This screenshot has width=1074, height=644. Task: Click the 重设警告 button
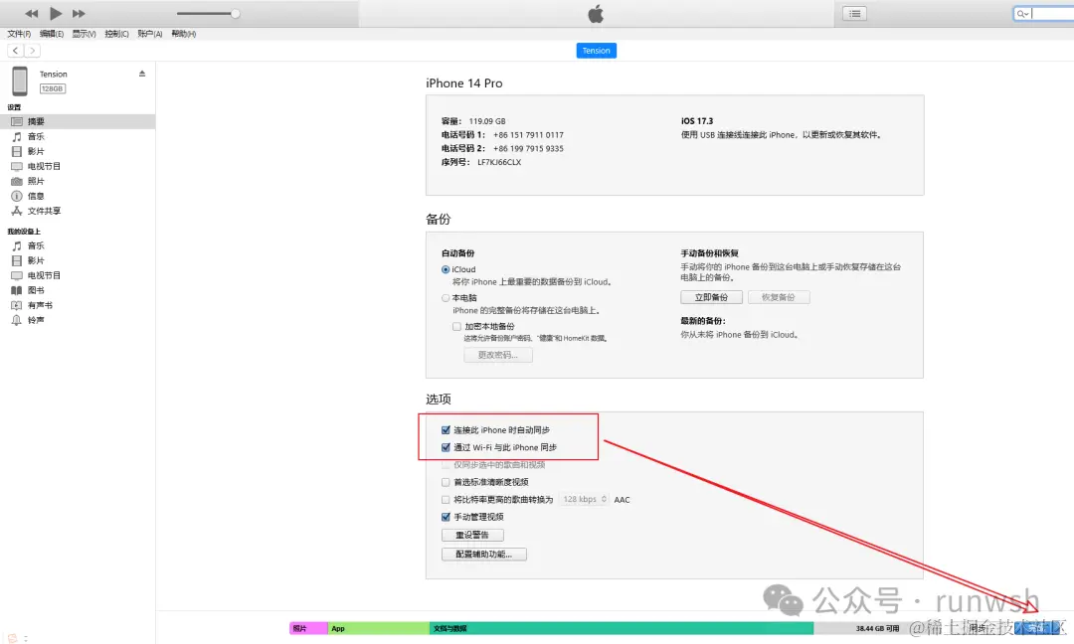pyautogui.click(x=472, y=536)
